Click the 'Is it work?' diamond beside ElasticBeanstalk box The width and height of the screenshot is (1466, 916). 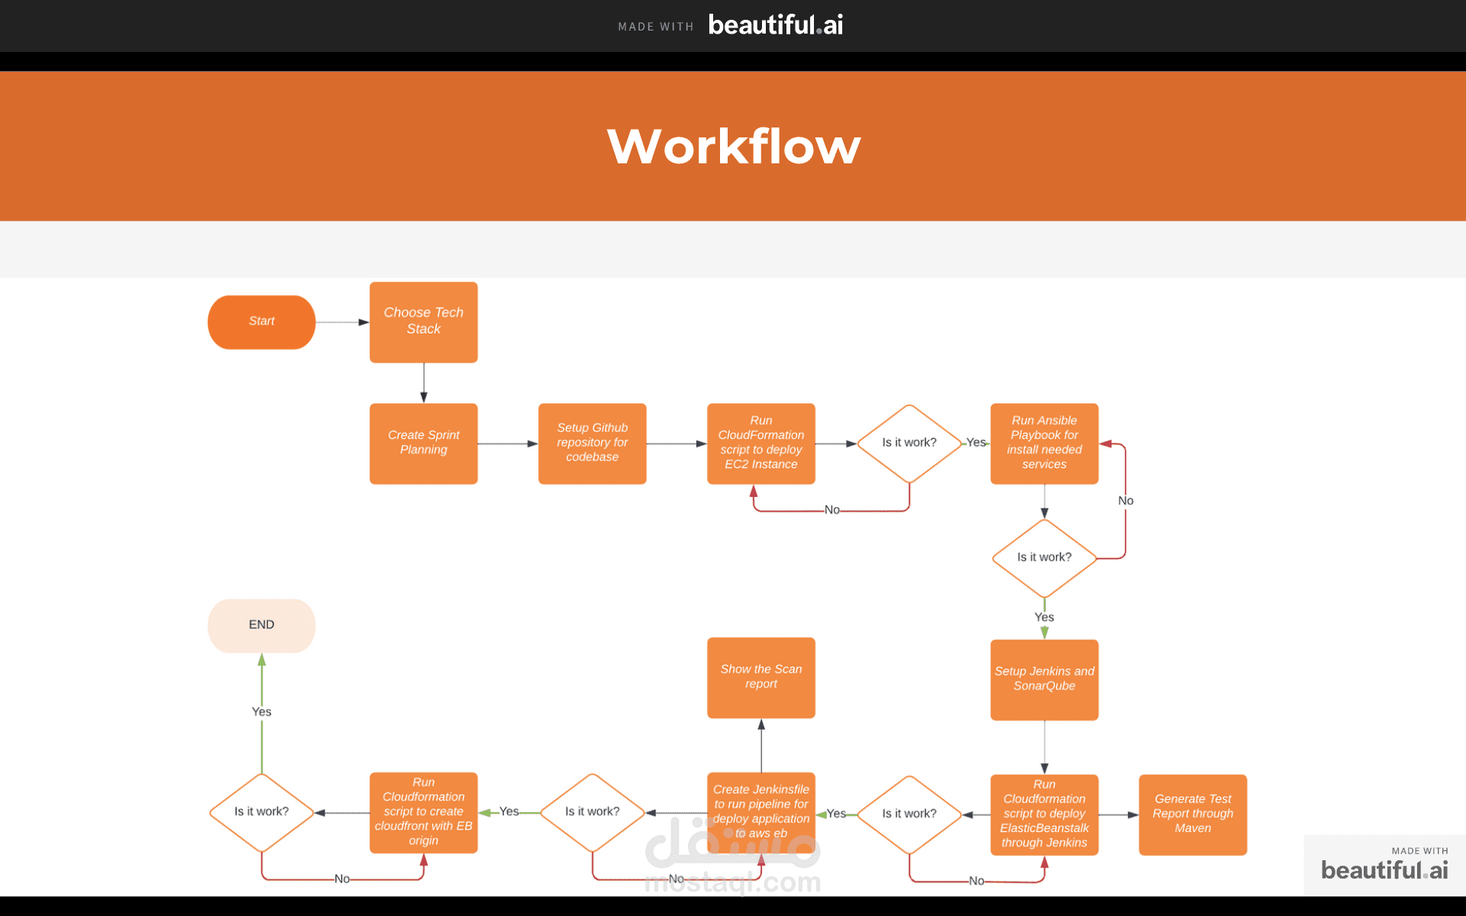(x=909, y=814)
